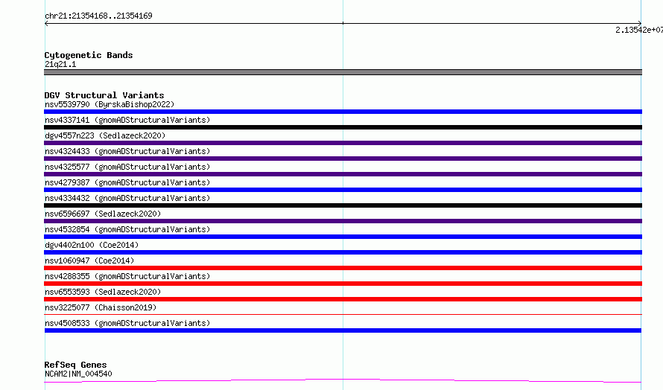The image size is (663, 390).
Task: Click the purple bar under nsv4325577
Action: 343,174
